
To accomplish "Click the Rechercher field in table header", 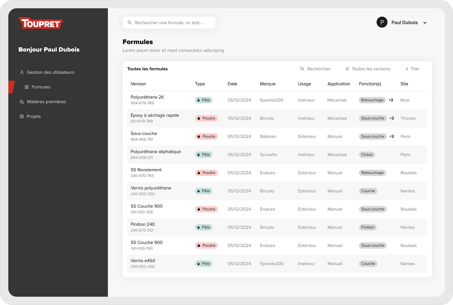I will pyautogui.click(x=319, y=69).
